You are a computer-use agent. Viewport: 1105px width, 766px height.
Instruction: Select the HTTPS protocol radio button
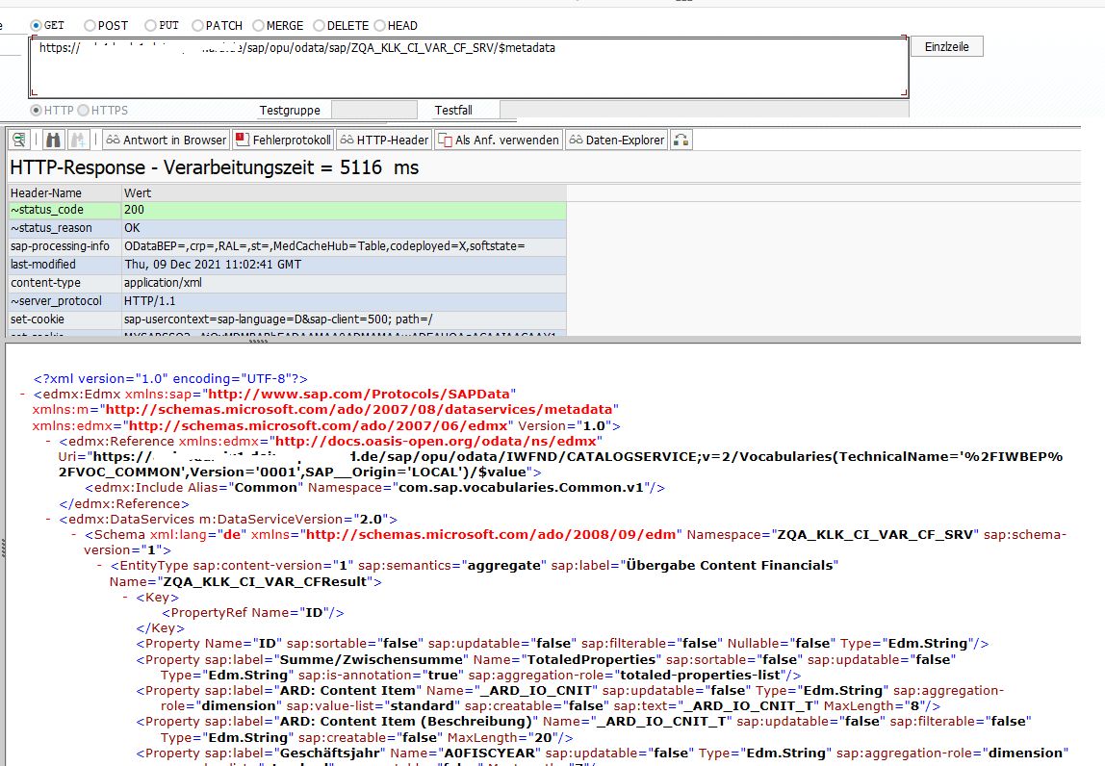click(x=84, y=111)
